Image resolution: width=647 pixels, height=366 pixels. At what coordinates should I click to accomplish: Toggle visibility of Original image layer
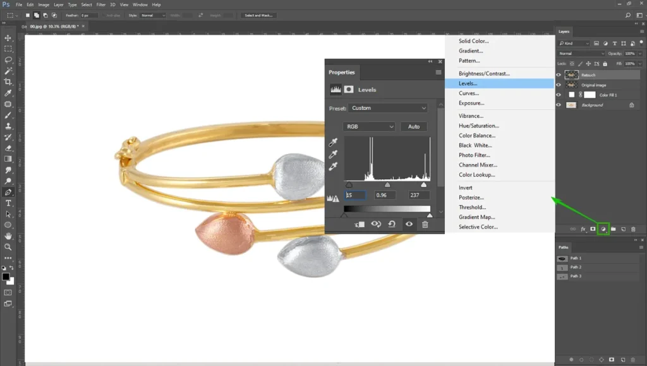[x=559, y=85]
